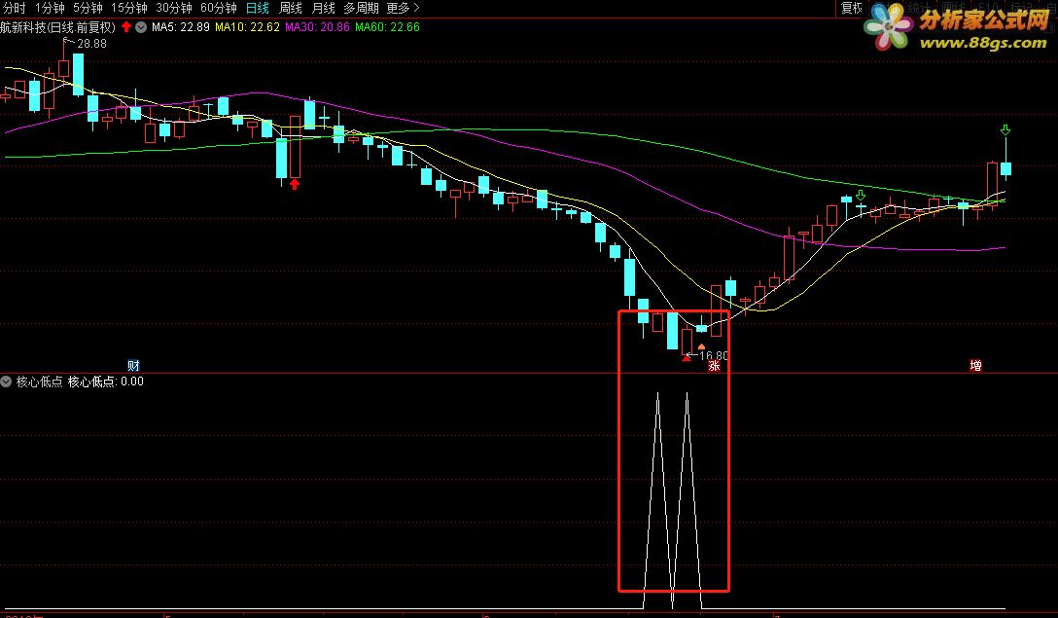1058x618 pixels.
Task: Switch to the 周线 weekly chart tab
Action: [290, 8]
